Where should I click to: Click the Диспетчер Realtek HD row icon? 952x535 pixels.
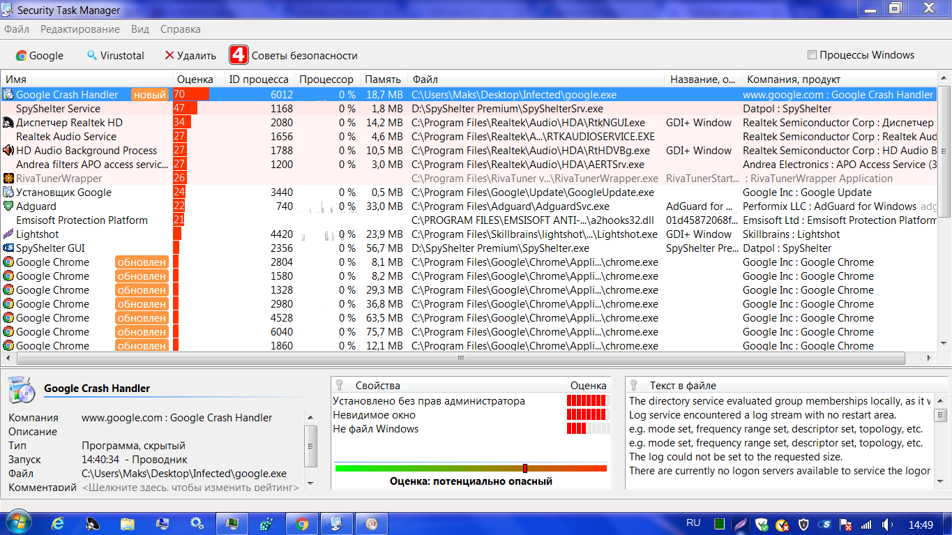coord(8,123)
